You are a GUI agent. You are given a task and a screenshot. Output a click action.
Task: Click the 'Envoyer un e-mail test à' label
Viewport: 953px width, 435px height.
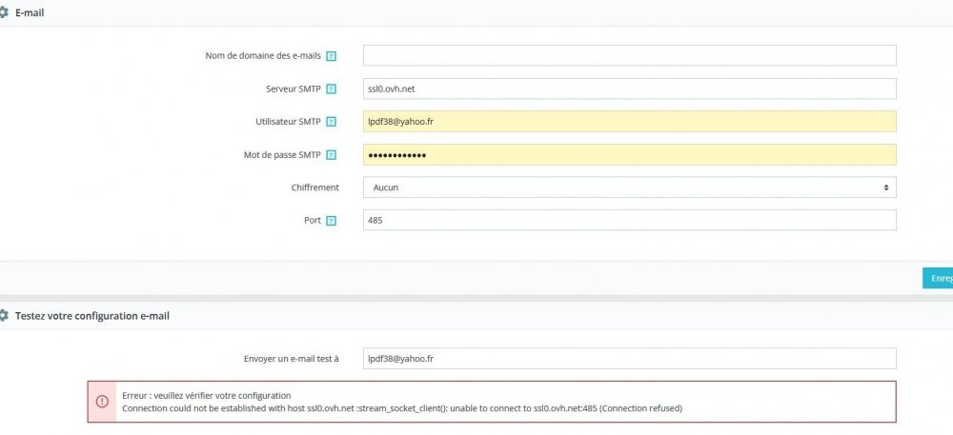coord(291,359)
